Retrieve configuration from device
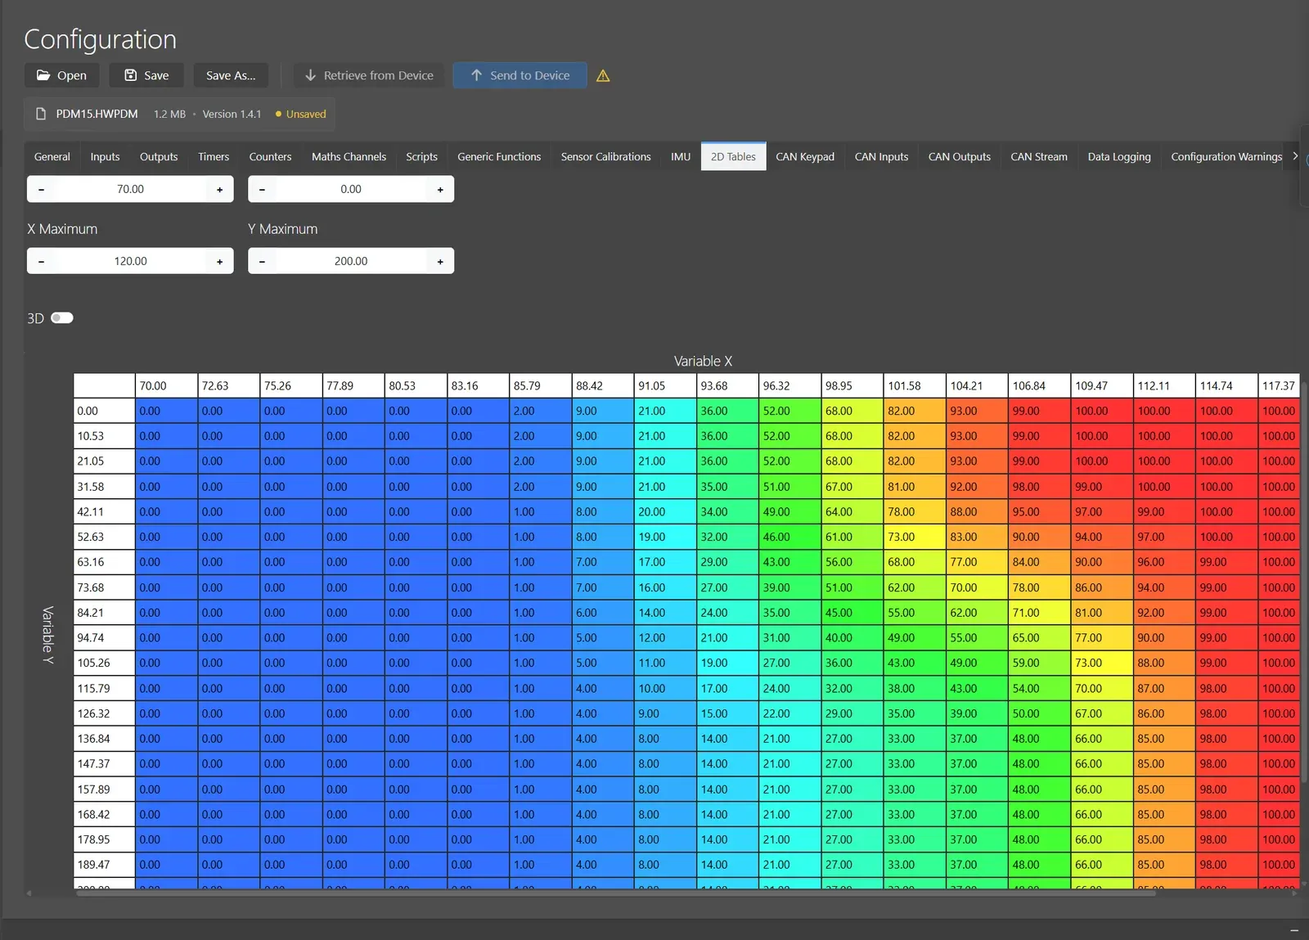This screenshot has width=1309, height=940. (x=369, y=75)
